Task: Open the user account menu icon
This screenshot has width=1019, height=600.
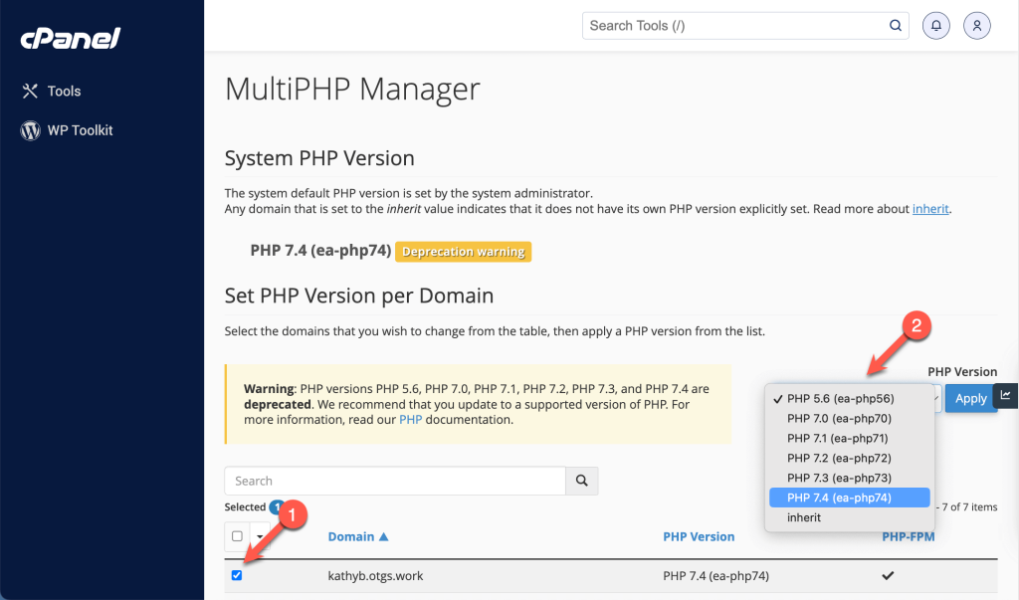Action: (976, 25)
